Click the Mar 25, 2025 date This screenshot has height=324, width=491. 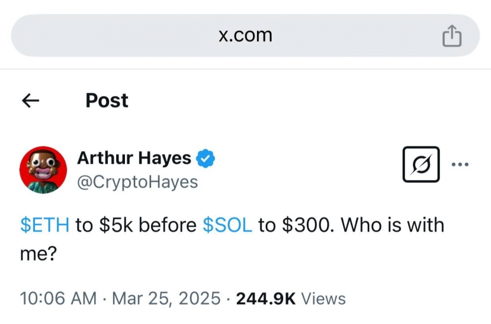point(166,298)
